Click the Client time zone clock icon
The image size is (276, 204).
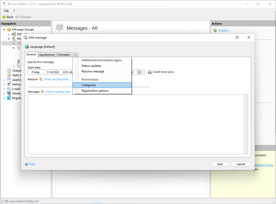pyautogui.click(x=150, y=72)
